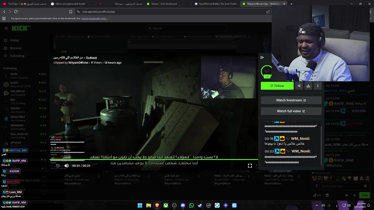Switch to the Real7Ahmad Battle tab
Screen dimensions: 374x210
point(216,4)
